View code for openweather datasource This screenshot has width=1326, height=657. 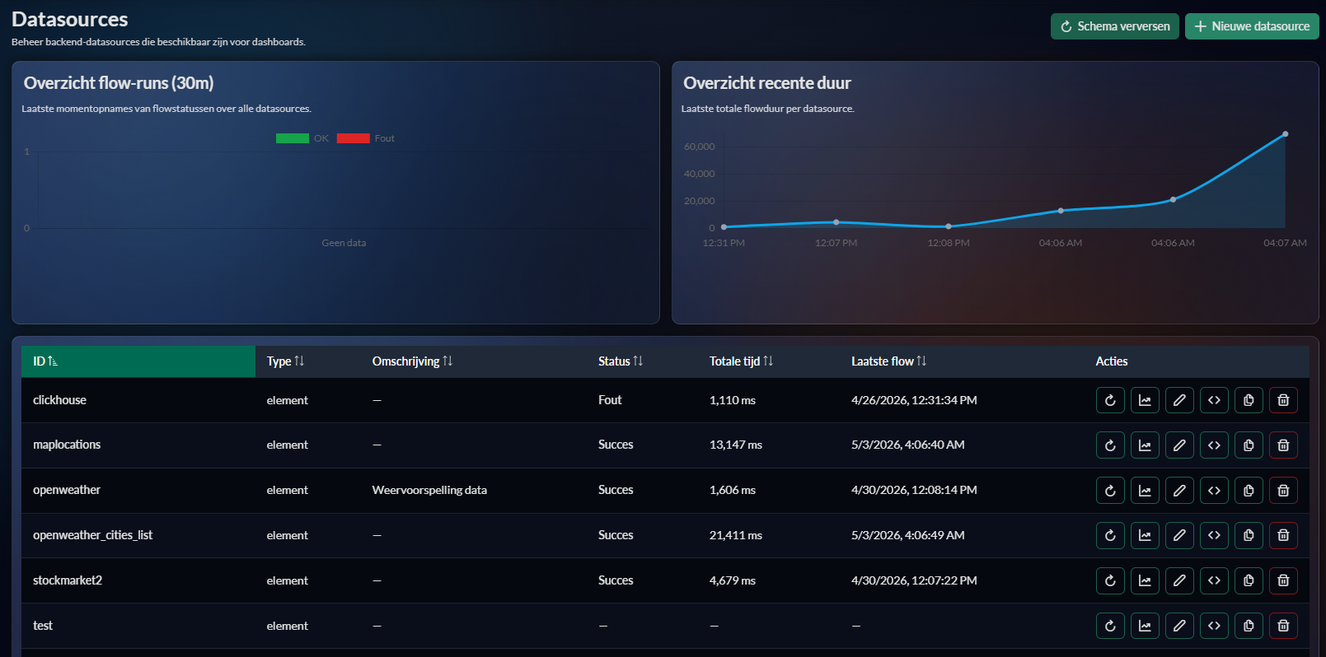pos(1214,491)
